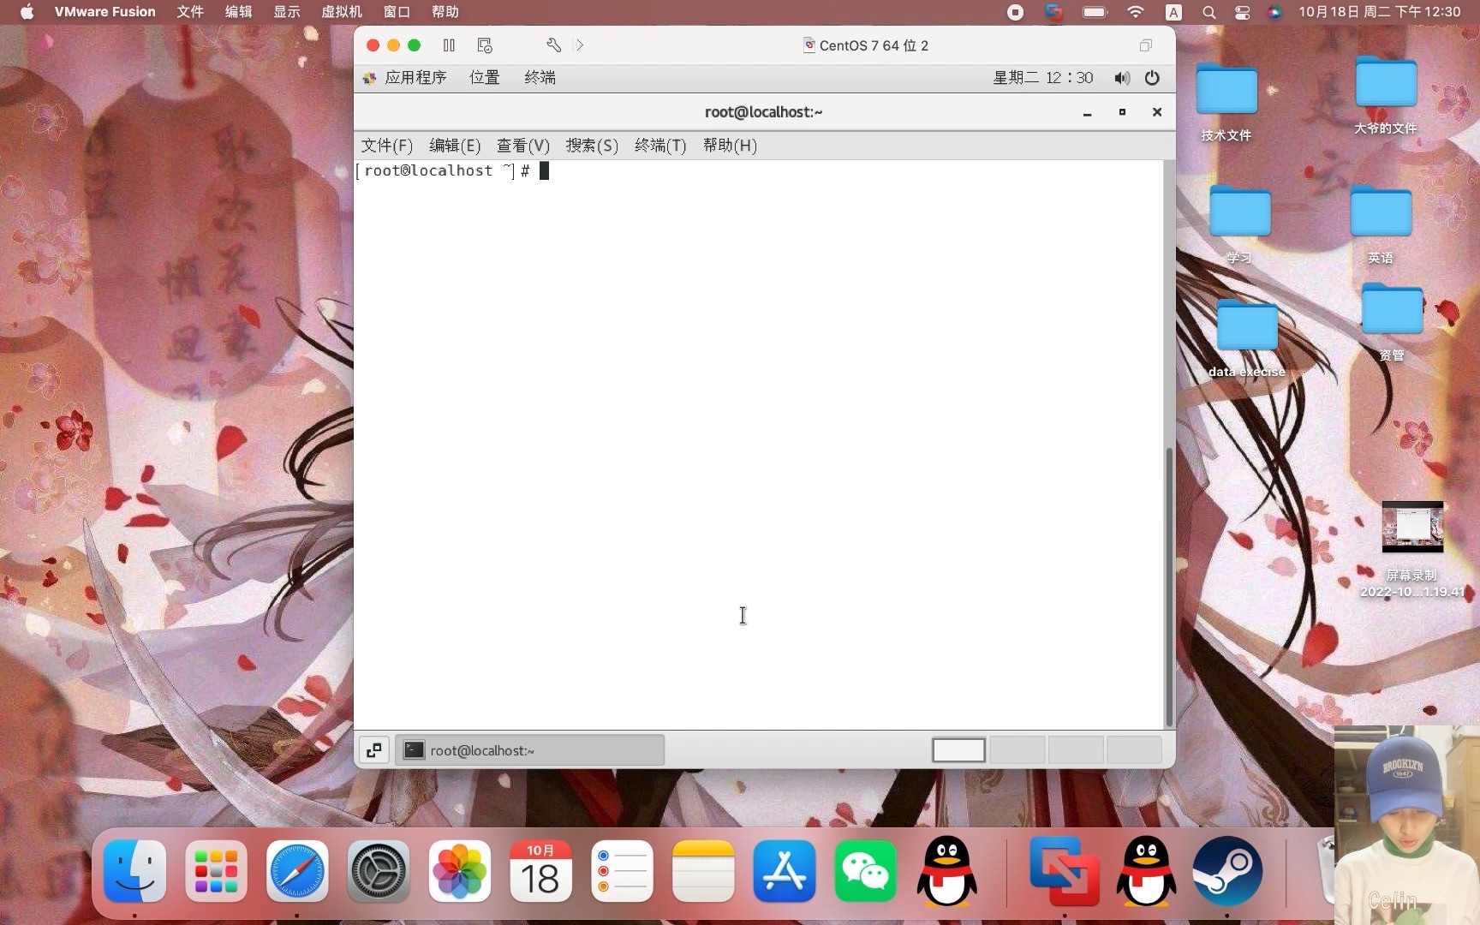Select the 学习 desktop folder
The height and width of the screenshot is (925, 1480).
pyautogui.click(x=1239, y=224)
